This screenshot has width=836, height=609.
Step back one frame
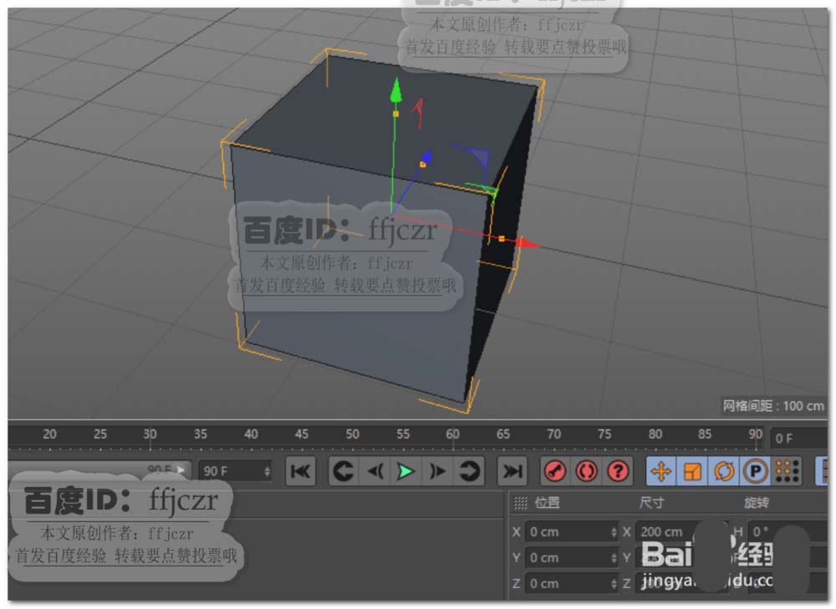[x=375, y=471]
